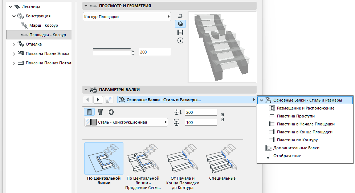Switch preview to 3D view

coord(180,24)
